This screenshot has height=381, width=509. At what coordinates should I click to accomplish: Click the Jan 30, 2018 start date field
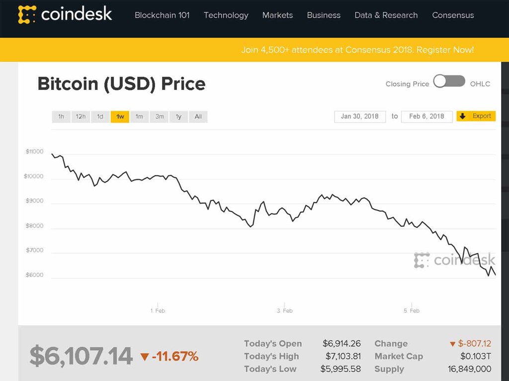coord(359,116)
